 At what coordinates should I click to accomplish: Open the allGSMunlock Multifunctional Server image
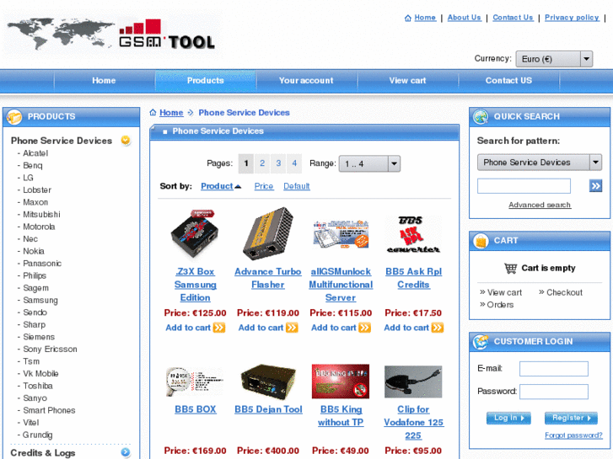click(x=341, y=233)
